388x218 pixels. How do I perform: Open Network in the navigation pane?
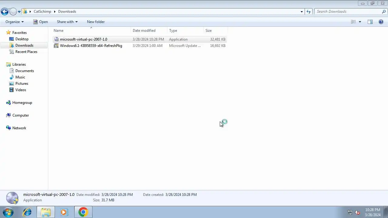point(19,128)
